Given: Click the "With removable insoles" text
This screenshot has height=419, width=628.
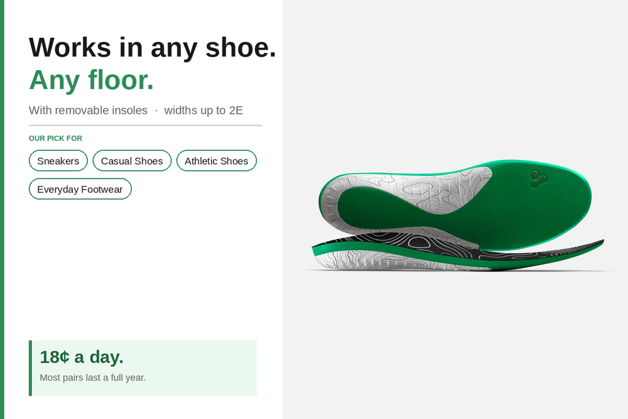Looking at the screenshot, I should (88, 111).
